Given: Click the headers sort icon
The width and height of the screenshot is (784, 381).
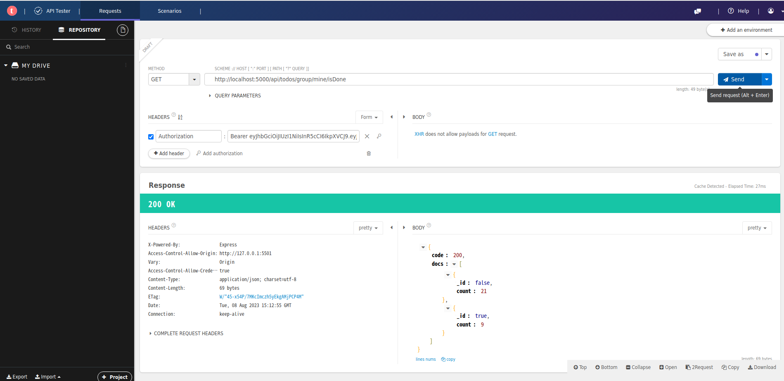Looking at the screenshot, I should (x=180, y=117).
